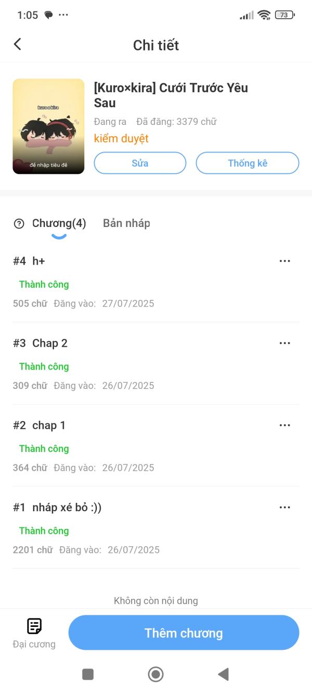Select the Chương(4) tab
Image resolution: width=312 pixels, height=694 pixels.
point(59,223)
